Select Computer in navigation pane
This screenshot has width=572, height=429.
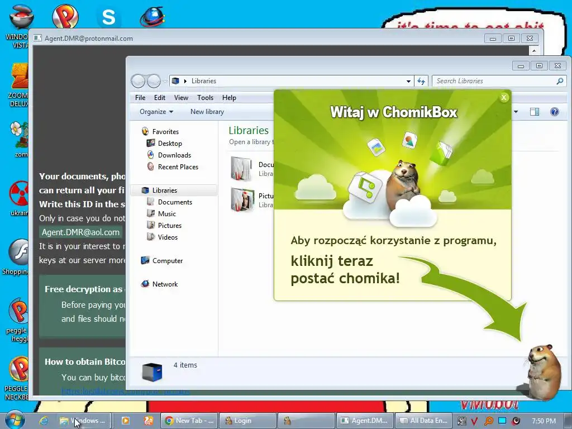(x=168, y=261)
